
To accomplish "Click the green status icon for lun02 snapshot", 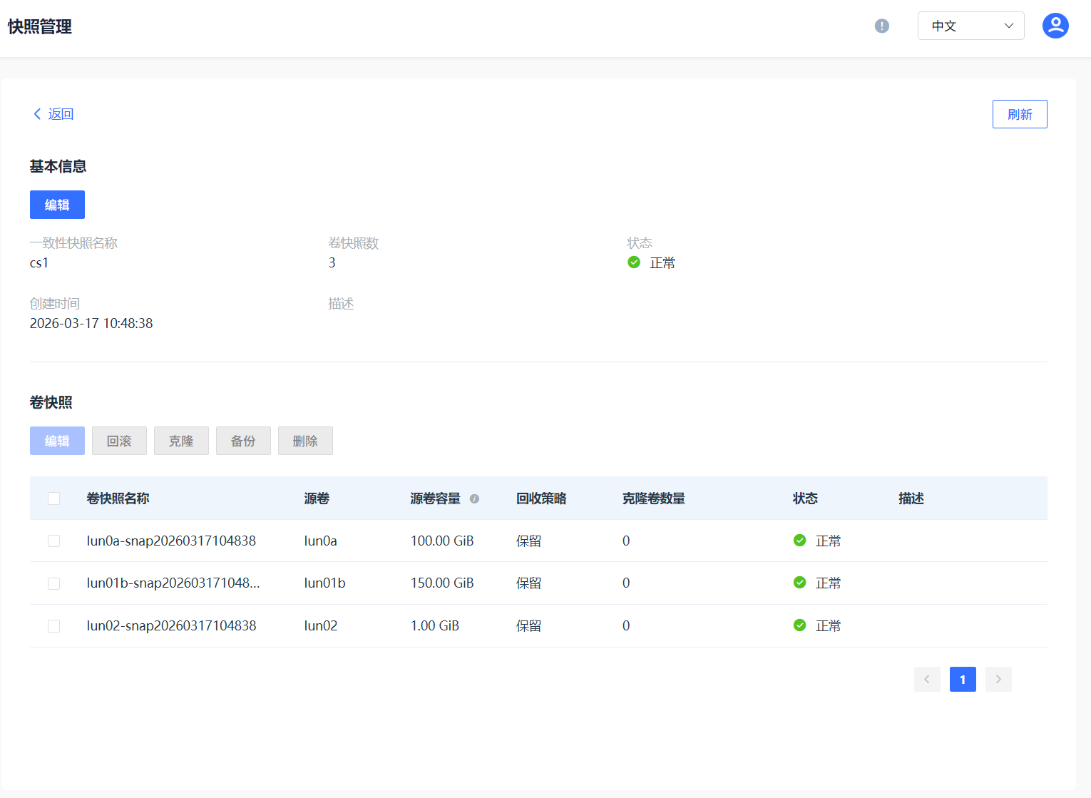I will (x=800, y=625).
